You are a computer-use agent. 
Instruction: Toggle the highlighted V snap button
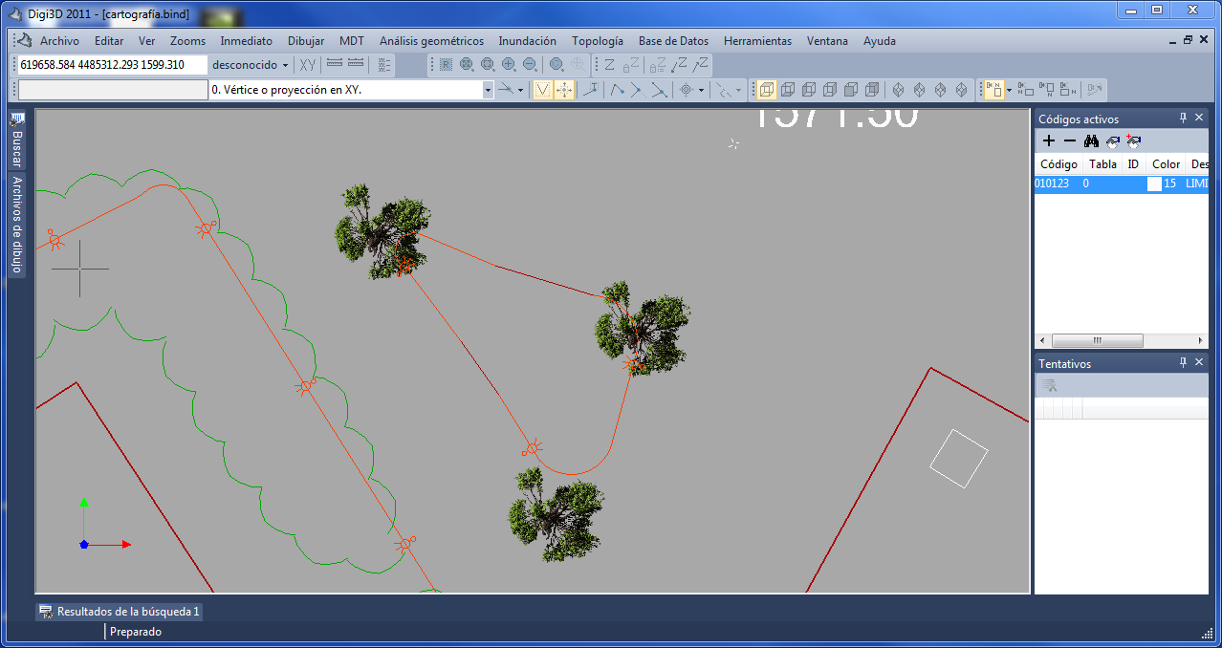pyautogui.click(x=542, y=90)
